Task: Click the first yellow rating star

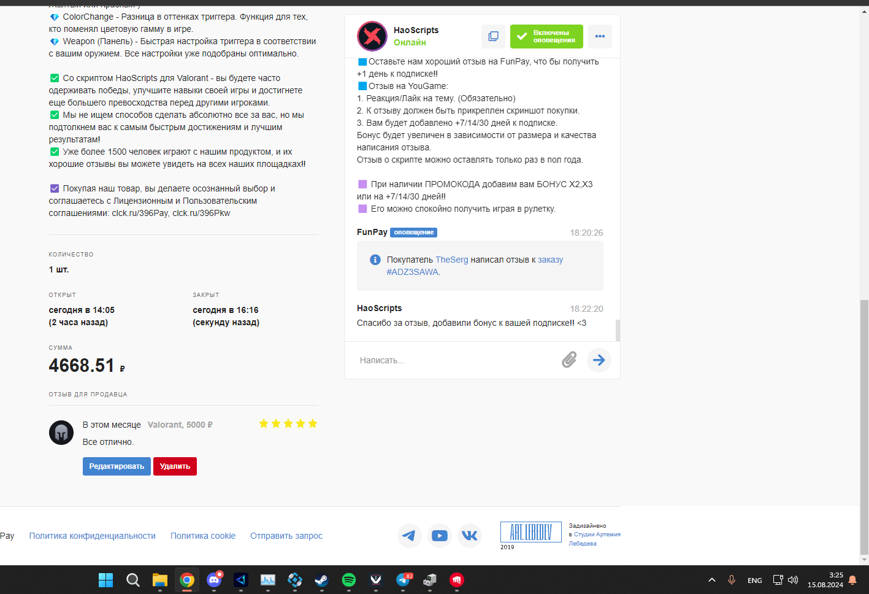Action: (264, 423)
